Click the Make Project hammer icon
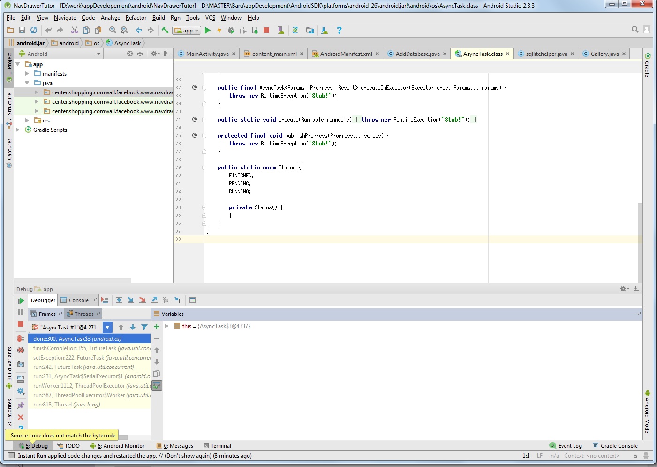Image resolution: width=657 pixels, height=467 pixels. pos(165,30)
